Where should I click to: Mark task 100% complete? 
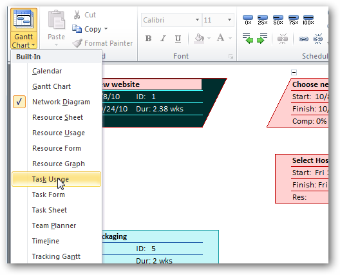(308, 19)
